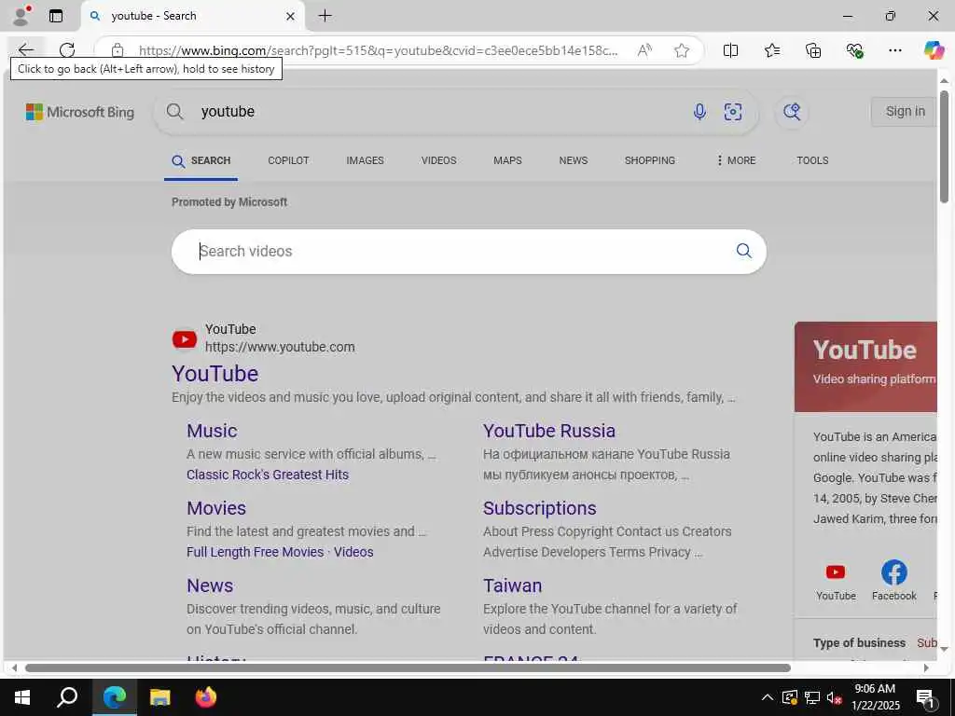Click the horizontal scrollbar thumb
The height and width of the screenshot is (716, 955).
pos(408,668)
